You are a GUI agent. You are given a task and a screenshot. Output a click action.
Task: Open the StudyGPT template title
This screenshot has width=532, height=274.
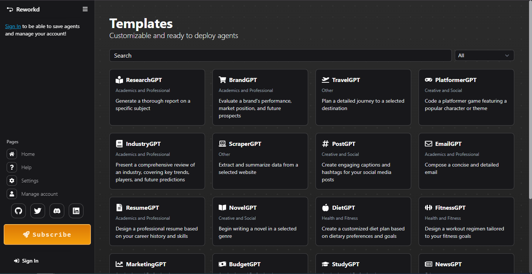(345, 264)
